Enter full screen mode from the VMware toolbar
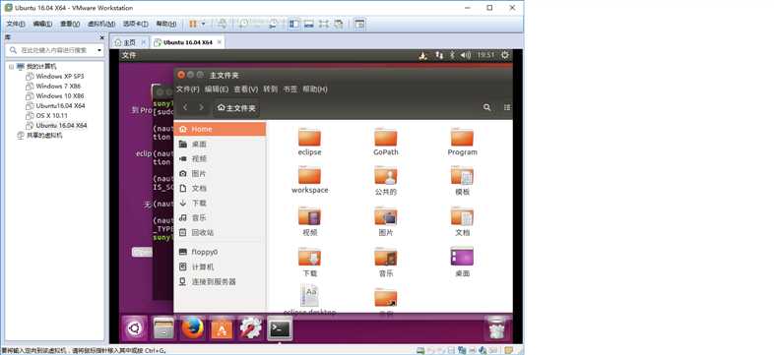 point(324,24)
